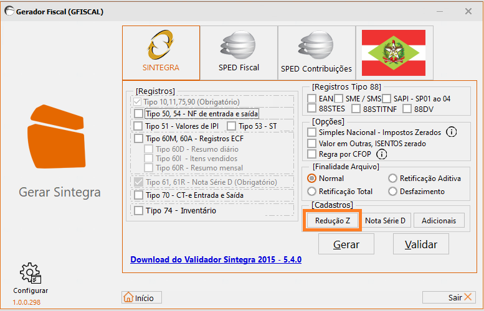Viewport: 484px width, 311px height.
Task: Select Retificação Aditiva radio option
Action: (x=392, y=179)
